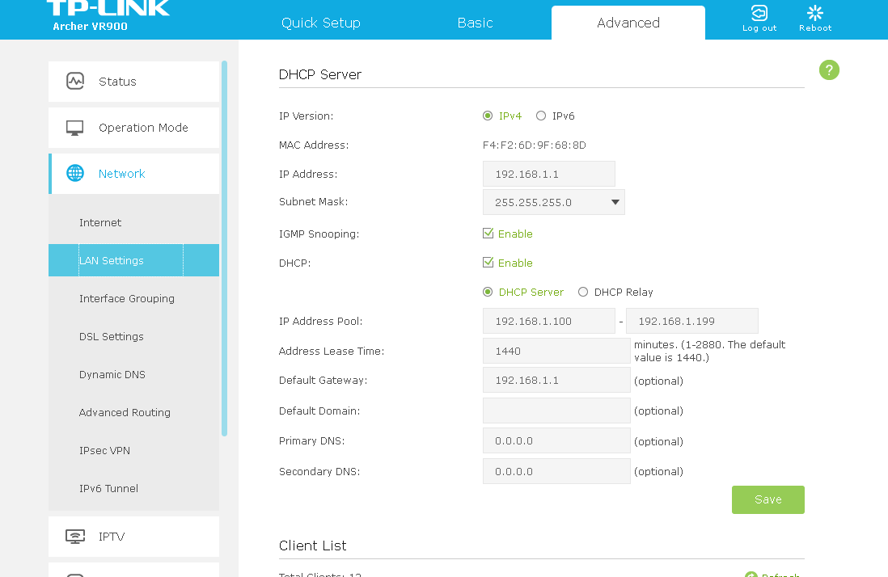The image size is (888, 577).
Task: Click the MAC address F4:F2:6D:9F:68:8D text
Action: [534, 145]
